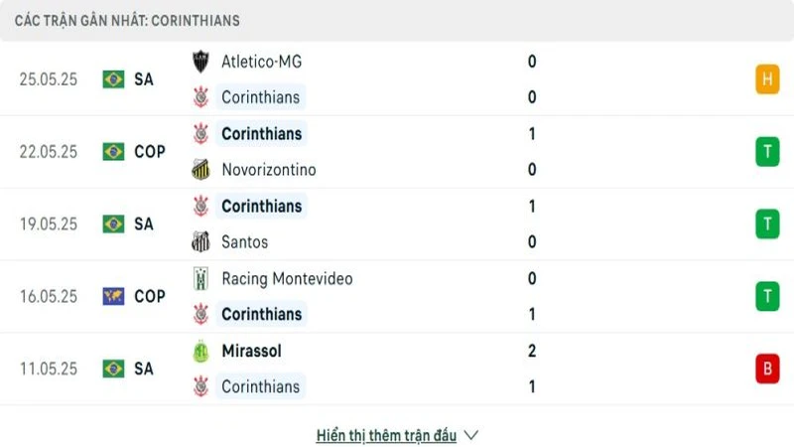Select the Santos team name

(245, 241)
